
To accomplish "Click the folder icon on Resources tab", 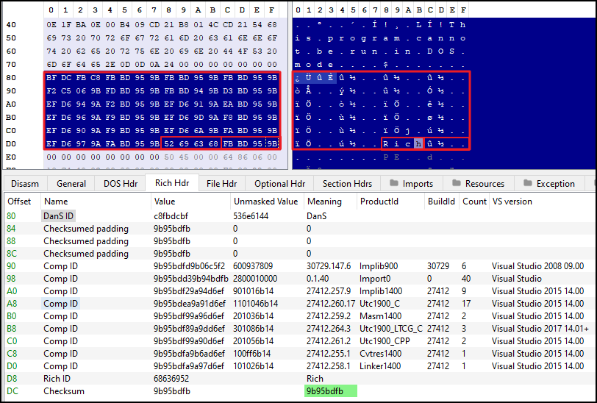I will click(457, 184).
